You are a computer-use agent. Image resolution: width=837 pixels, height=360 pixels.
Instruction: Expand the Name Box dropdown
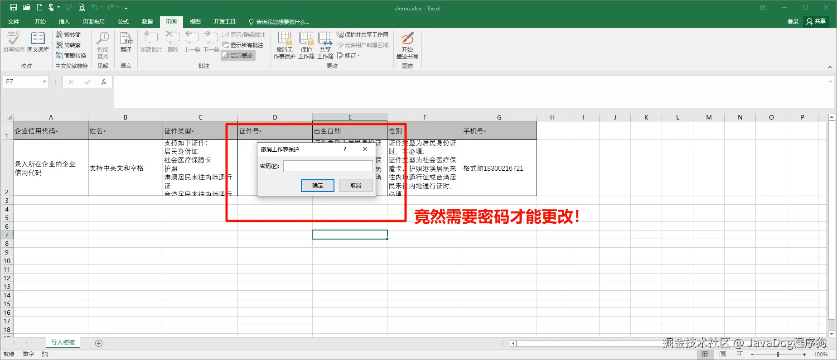pyautogui.click(x=44, y=82)
